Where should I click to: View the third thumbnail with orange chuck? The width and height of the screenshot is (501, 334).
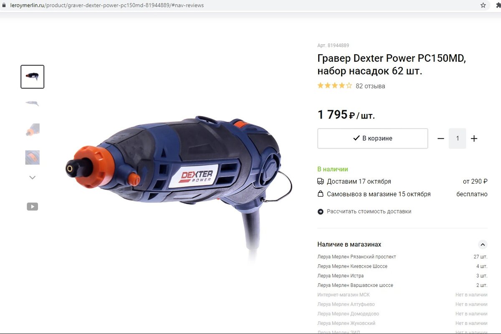point(32,130)
